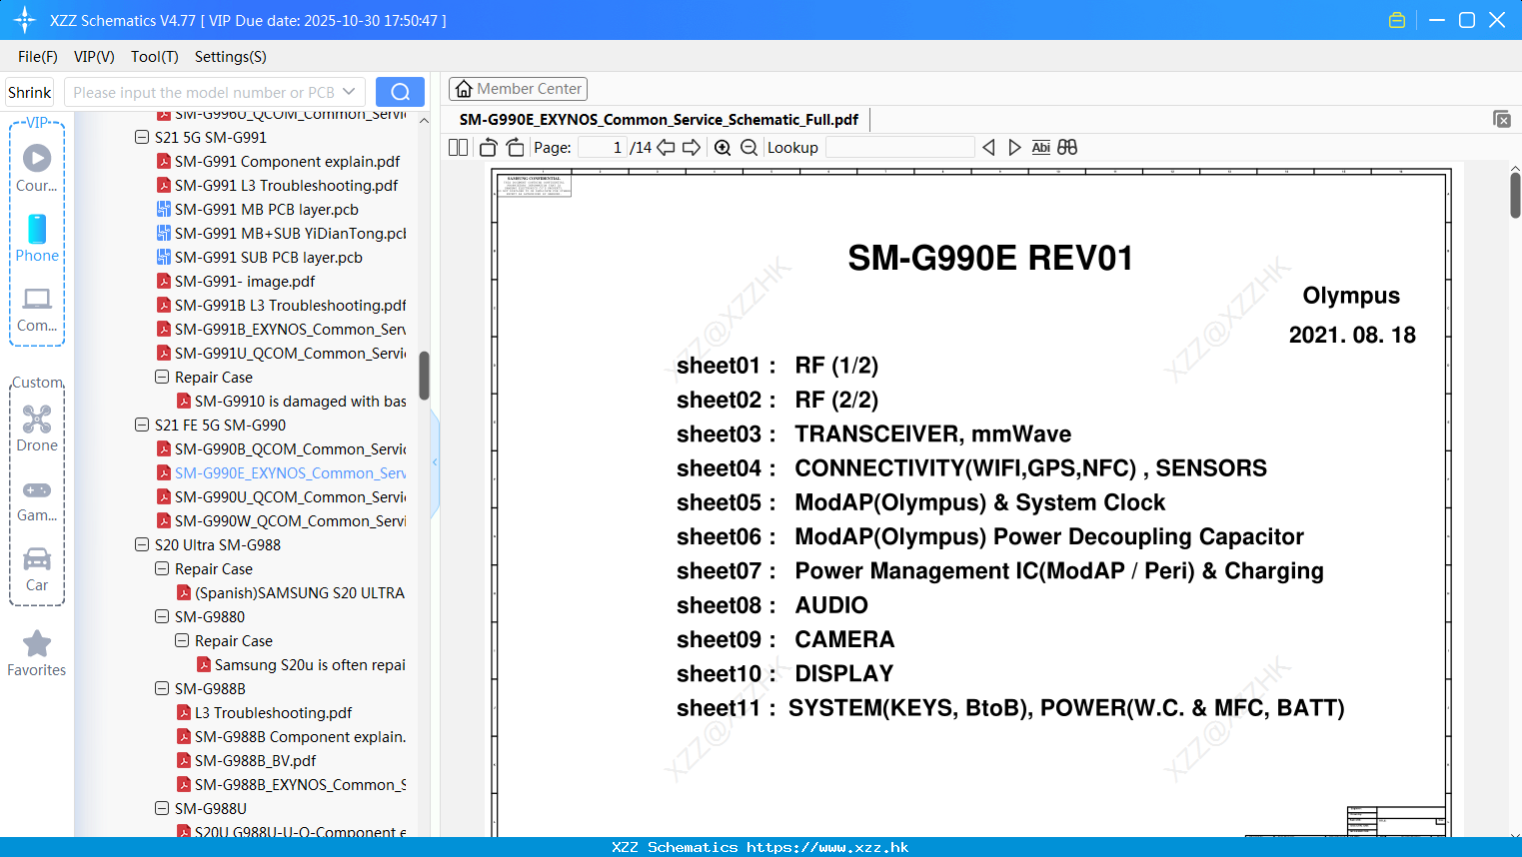Click the blue search button

400,92
